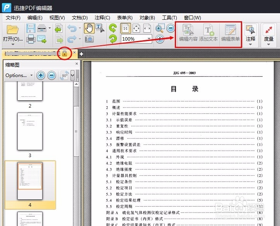This screenshot has width=280, height=226.
Task: Rotate the view with lower green arrow
Action: [113, 39]
